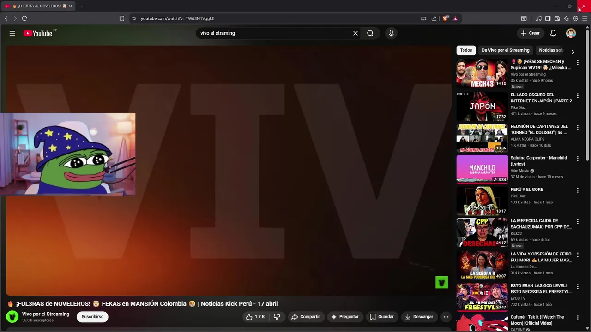Open the Brave playlist music note icon
This screenshot has width=591, height=332.
tap(539, 18)
